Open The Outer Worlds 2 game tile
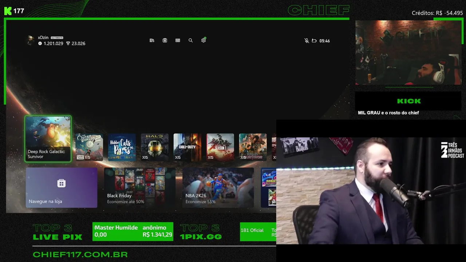 89,147
